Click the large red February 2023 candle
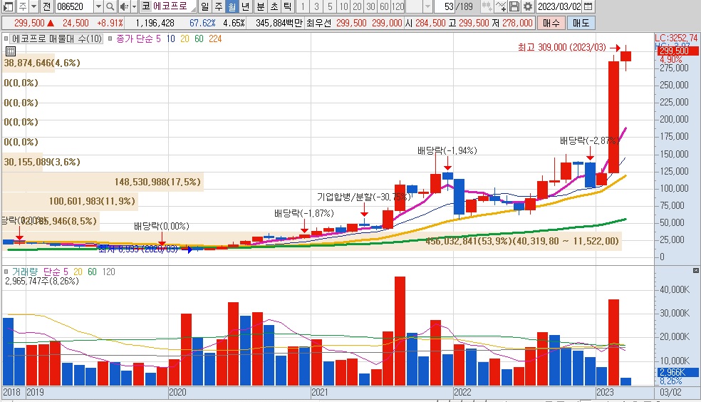The image size is (701, 402). tap(613, 117)
